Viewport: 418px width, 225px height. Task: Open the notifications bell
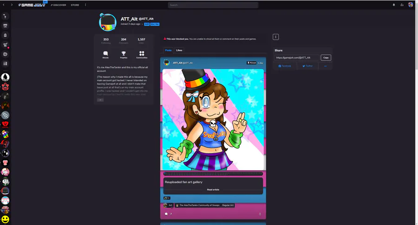(x=394, y=5)
